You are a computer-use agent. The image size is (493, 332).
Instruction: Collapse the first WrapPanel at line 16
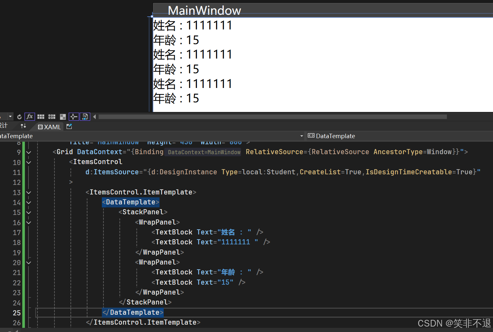pos(28,223)
